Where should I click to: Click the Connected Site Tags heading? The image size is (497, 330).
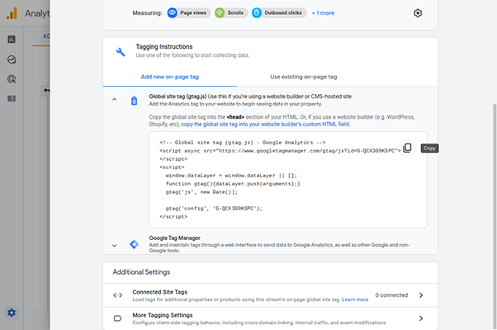(x=160, y=292)
